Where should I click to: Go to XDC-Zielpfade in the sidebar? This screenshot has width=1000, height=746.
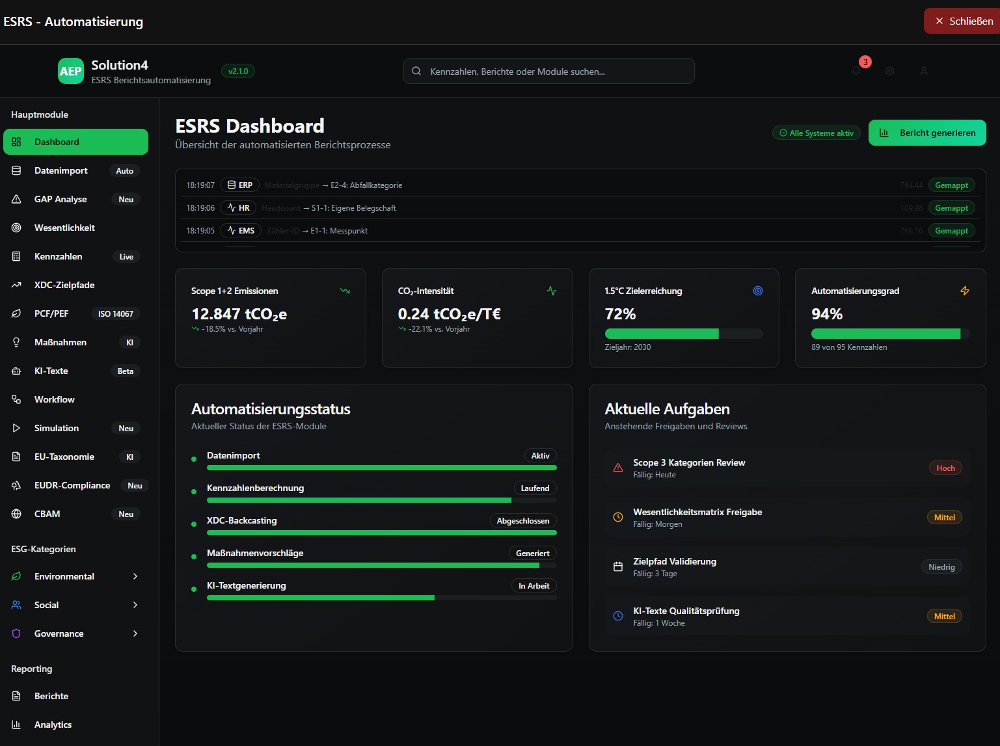[64, 285]
